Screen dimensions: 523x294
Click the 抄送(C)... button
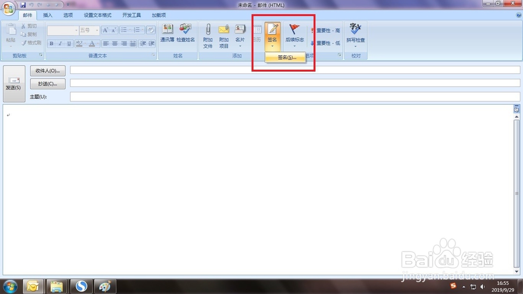(48, 84)
